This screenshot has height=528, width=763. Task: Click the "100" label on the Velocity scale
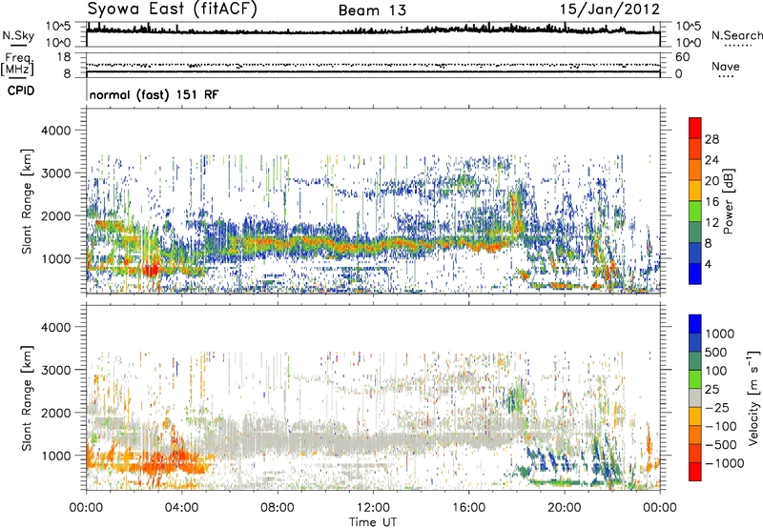[716, 371]
